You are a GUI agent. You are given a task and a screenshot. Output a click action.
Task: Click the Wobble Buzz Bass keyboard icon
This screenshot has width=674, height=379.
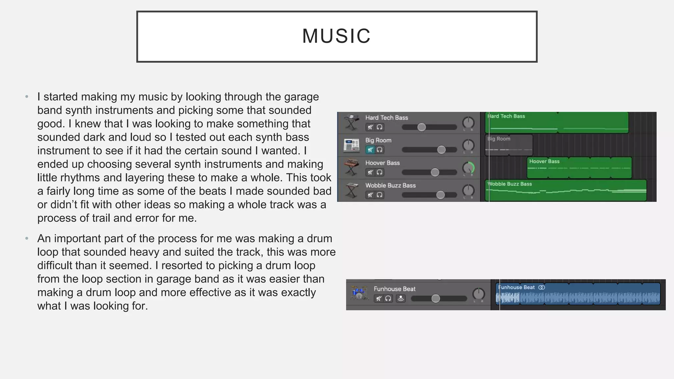point(351,190)
